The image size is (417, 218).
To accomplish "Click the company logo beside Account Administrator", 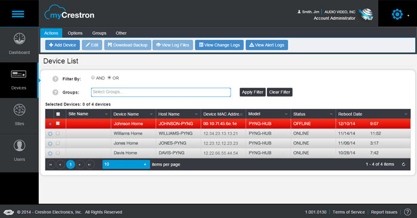I will [366, 14].
